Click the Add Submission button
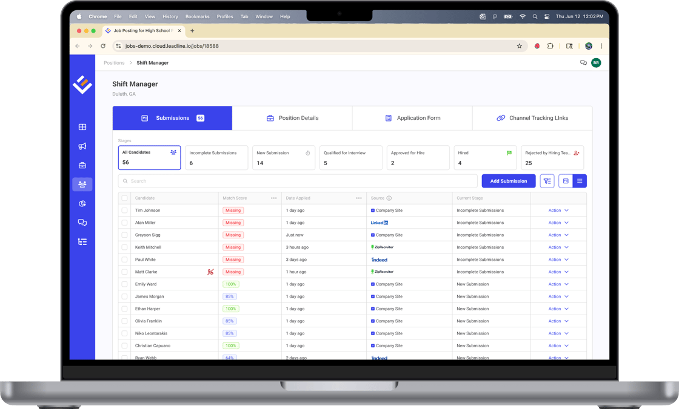The image size is (679, 409). [508, 181]
